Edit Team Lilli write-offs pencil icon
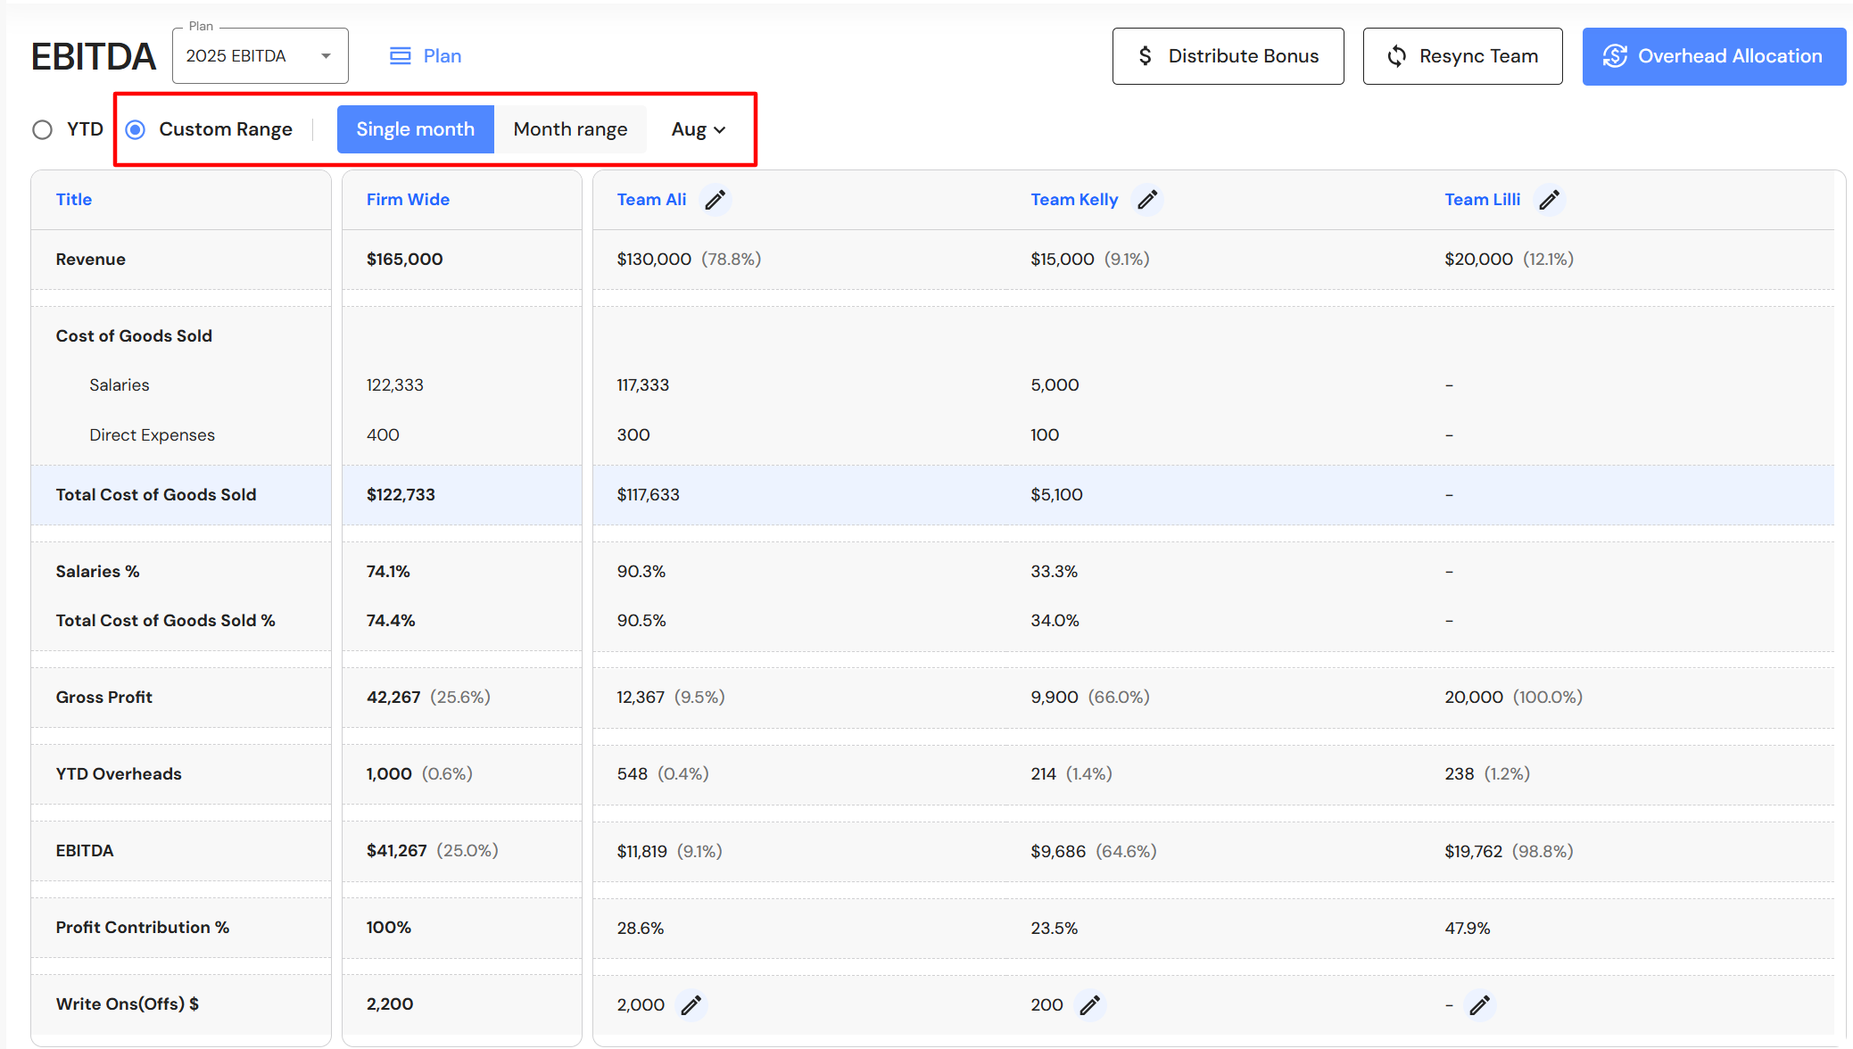 1479,1005
